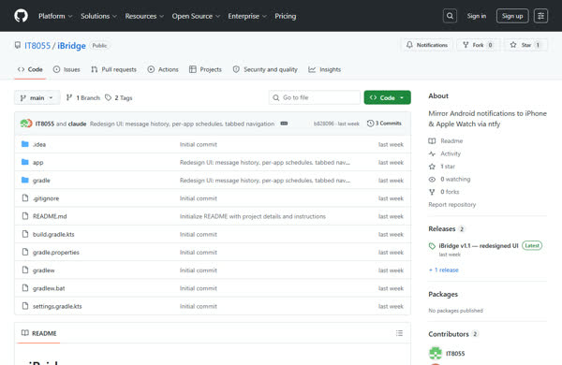View the 1 Branch link
The image size is (562, 365).
(83, 97)
